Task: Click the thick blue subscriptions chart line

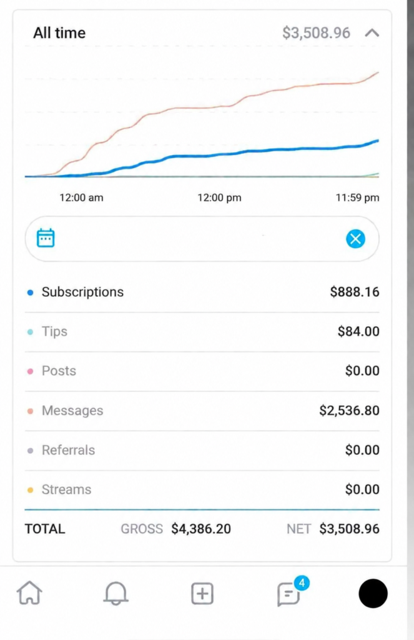Action: (x=245, y=151)
